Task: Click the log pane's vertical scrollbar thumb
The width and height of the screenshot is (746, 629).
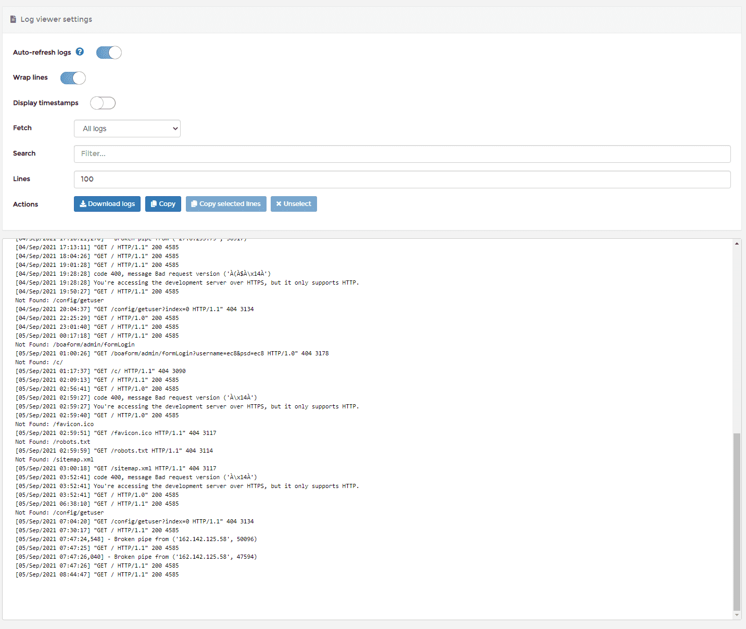Action: 737,521
